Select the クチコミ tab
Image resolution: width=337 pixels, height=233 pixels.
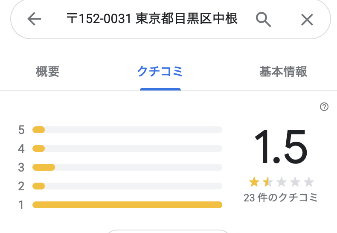[160, 72]
